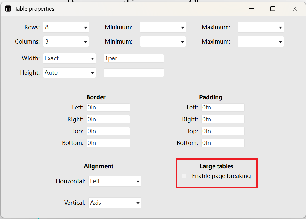Open the Columns Minimum dropdown
This screenshot has height=219, width=306.
tap(182, 42)
